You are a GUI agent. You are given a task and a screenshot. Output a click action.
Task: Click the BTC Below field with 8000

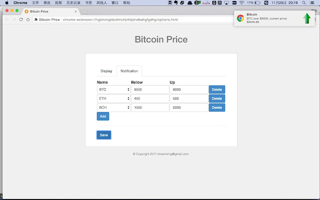point(150,89)
